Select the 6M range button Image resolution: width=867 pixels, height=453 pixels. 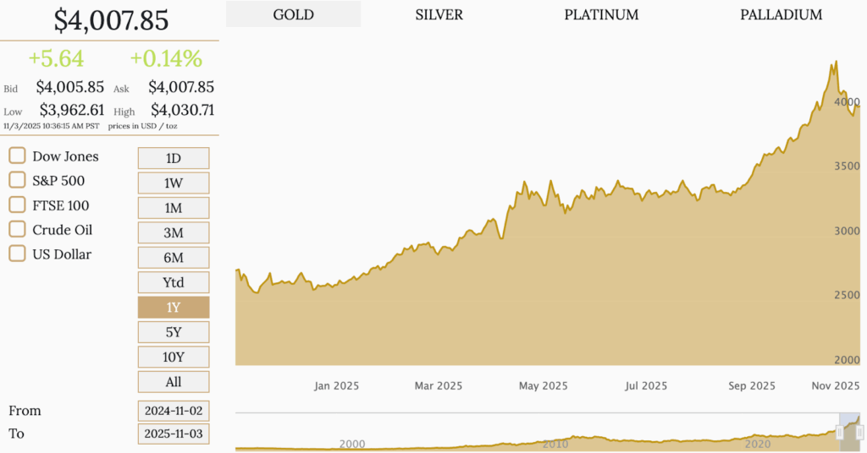pos(174,258)
